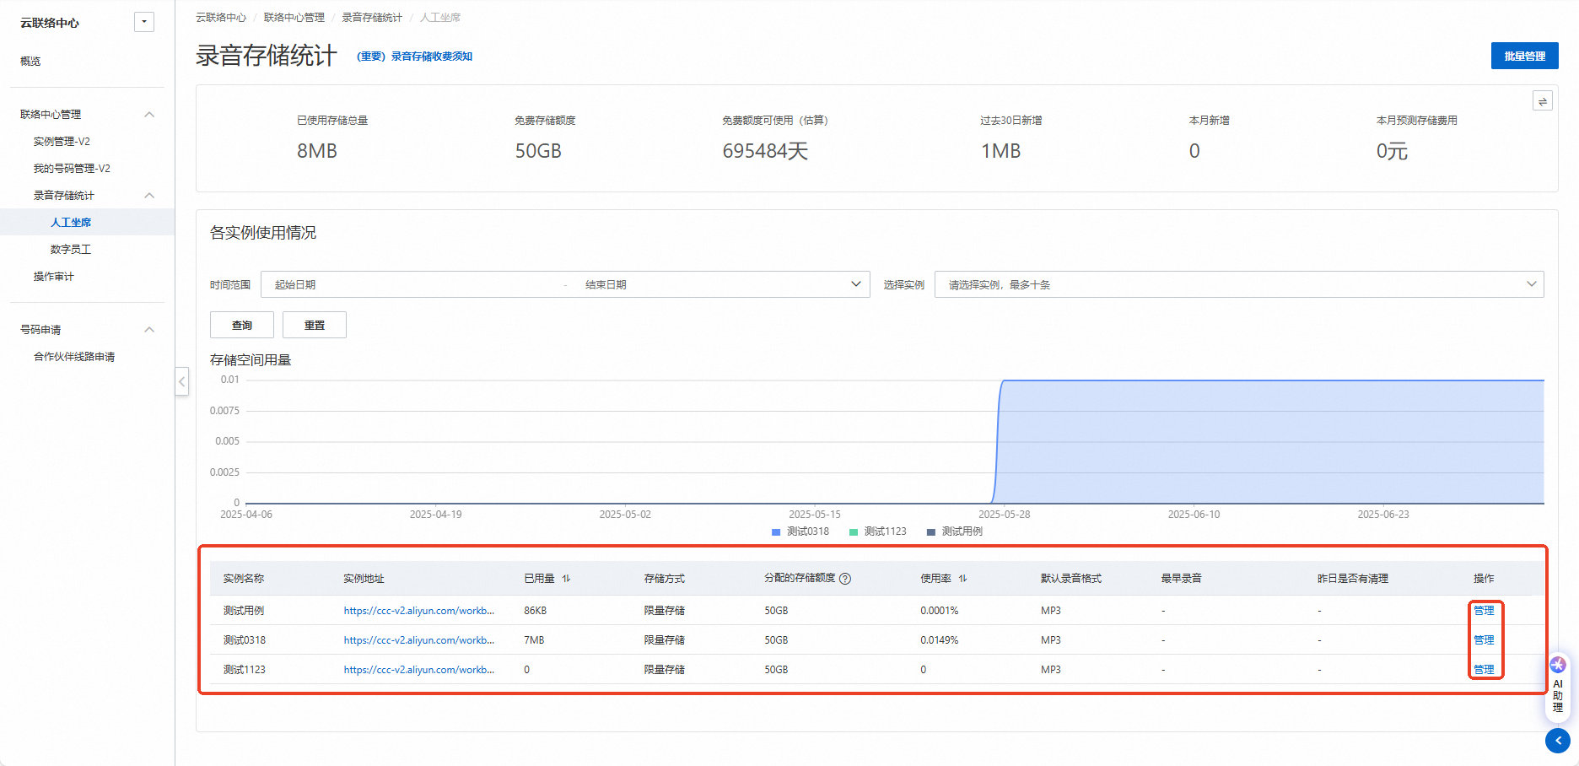
Task: Sort the table by 使用率
Action: pyautogui.click(x=963, y=579)
